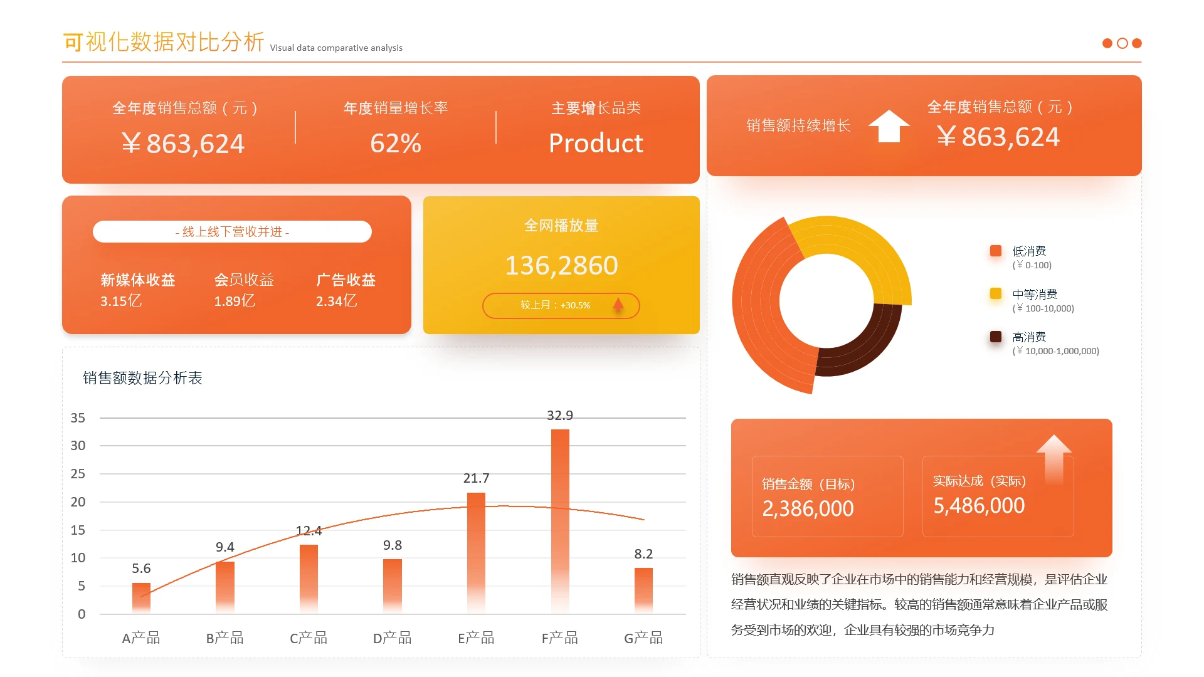Click the white center of donut chart
Screen dimensions: 1204x677
coord(826,301)
